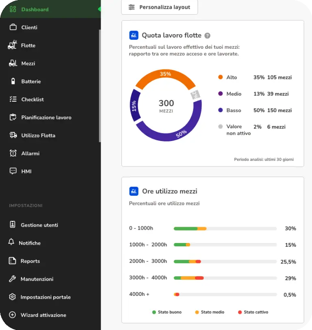Open Impostazioni portale settings
Screen dimensions: 312x330
click(45, 297)
